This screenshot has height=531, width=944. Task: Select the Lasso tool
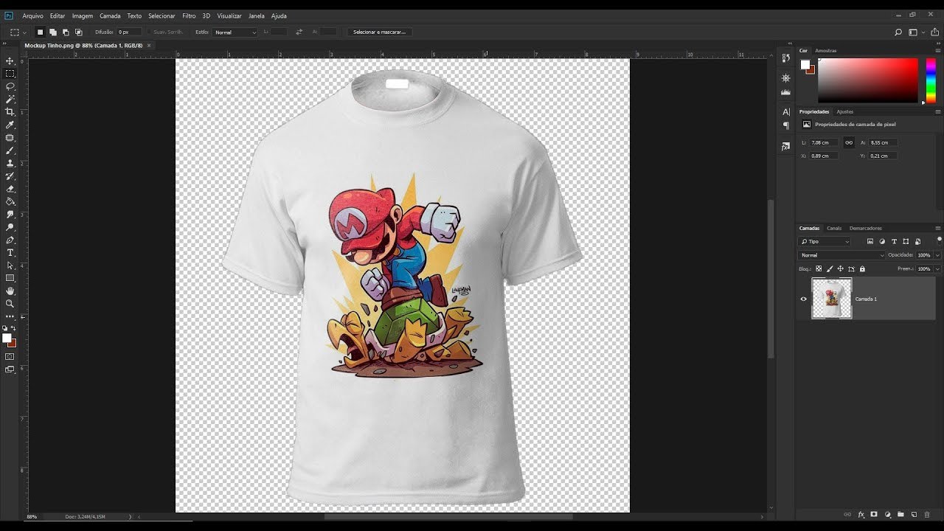coord(10,86)
